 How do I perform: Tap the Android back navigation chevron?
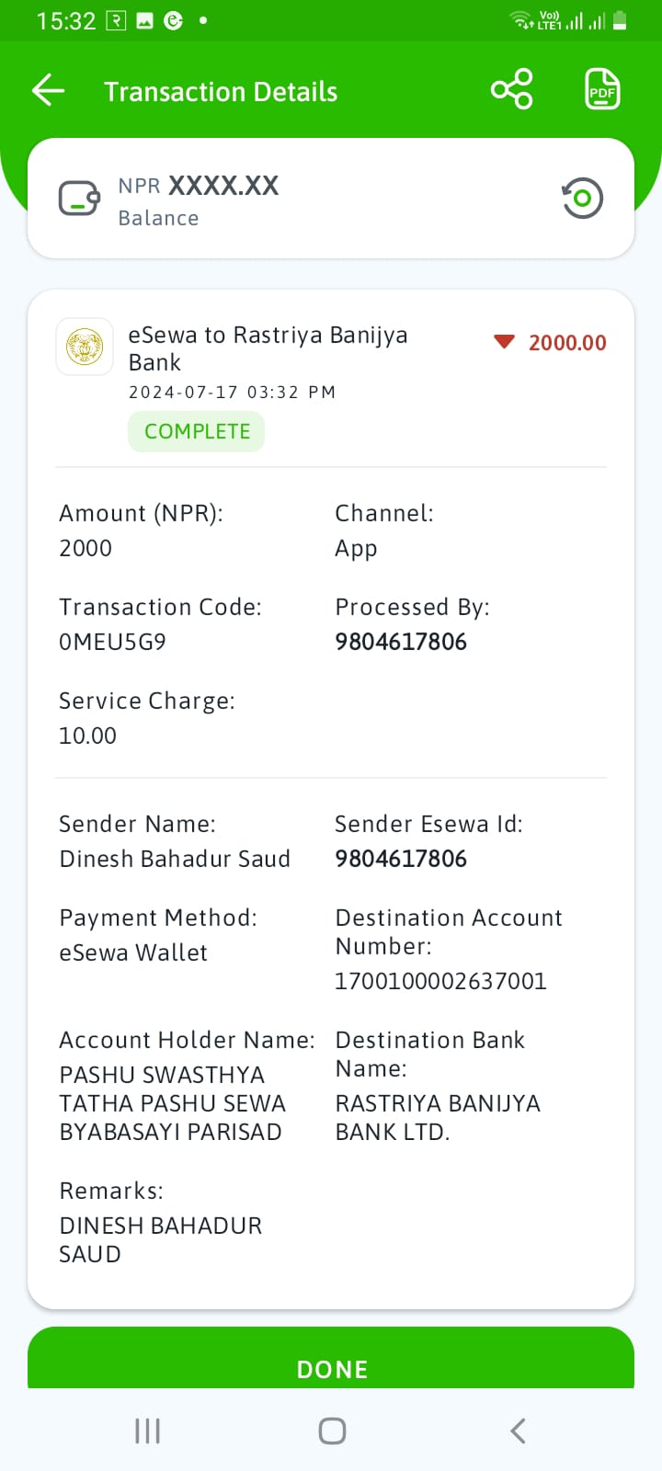[x=518, y=1431]
